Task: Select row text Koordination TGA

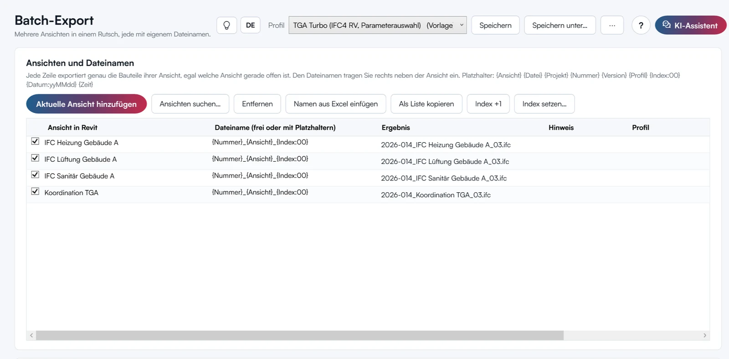Action: 71,193
